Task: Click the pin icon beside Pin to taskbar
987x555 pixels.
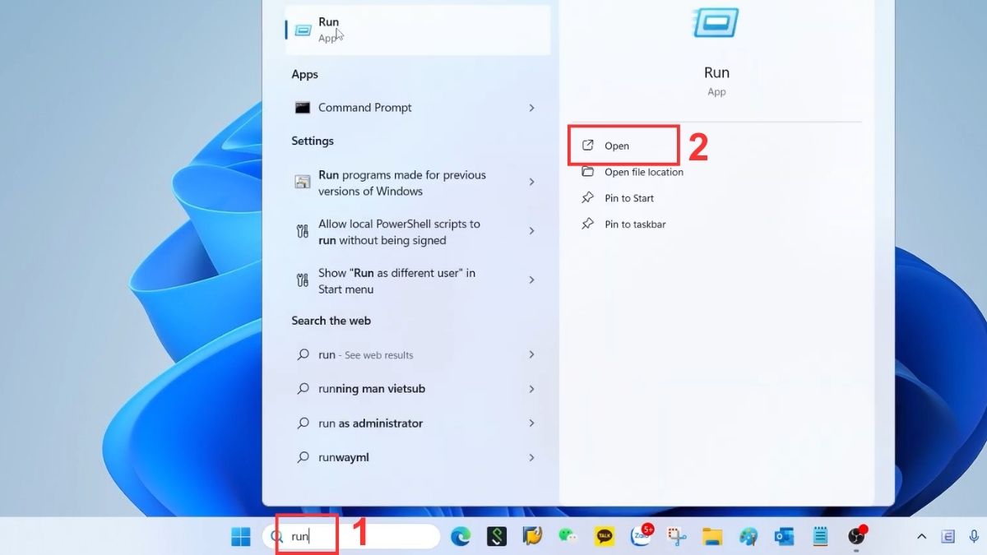Action: click(x=587, y=224)
